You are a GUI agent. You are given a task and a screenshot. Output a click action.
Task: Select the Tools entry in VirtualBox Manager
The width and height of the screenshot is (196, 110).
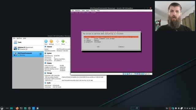(28, 42)
